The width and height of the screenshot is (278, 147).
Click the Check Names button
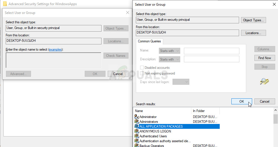point(116,56)
